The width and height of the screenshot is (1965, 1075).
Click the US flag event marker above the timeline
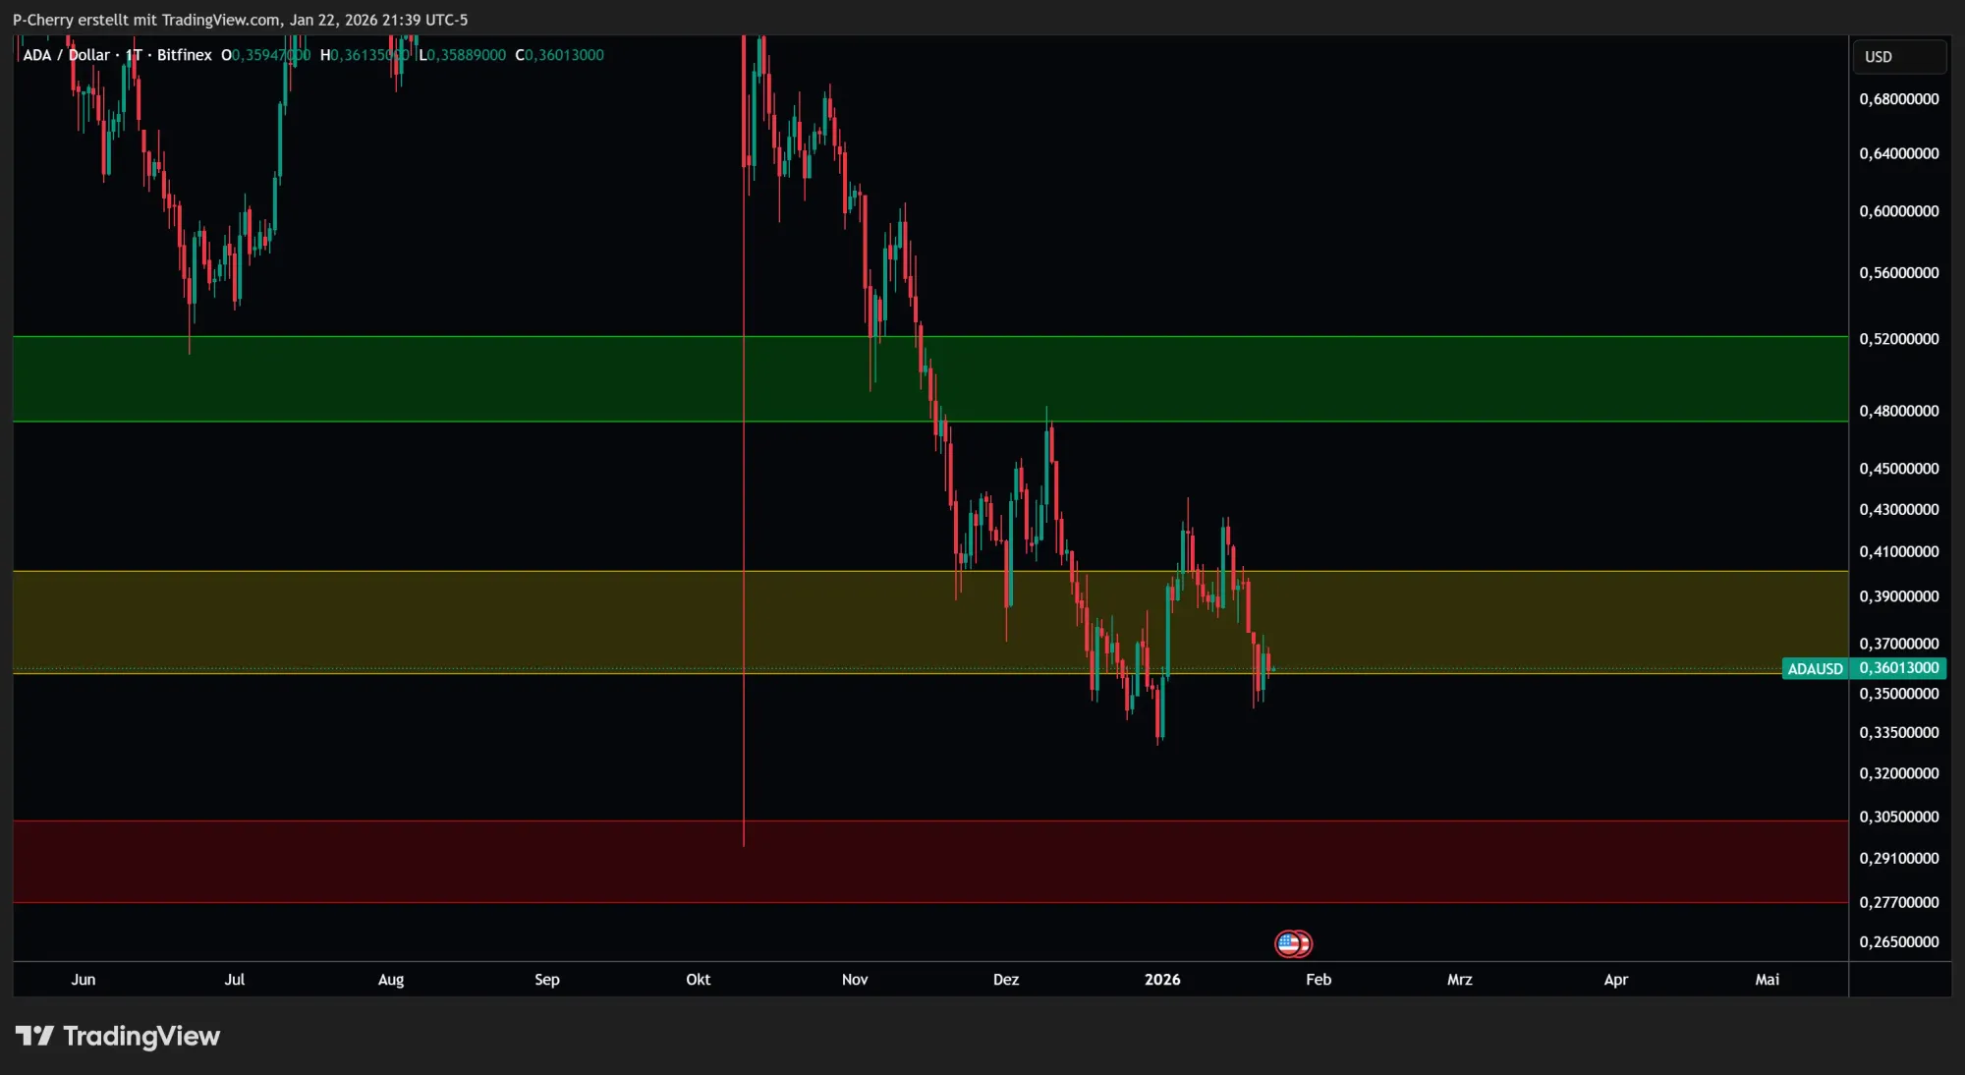tap(1294, 943)
